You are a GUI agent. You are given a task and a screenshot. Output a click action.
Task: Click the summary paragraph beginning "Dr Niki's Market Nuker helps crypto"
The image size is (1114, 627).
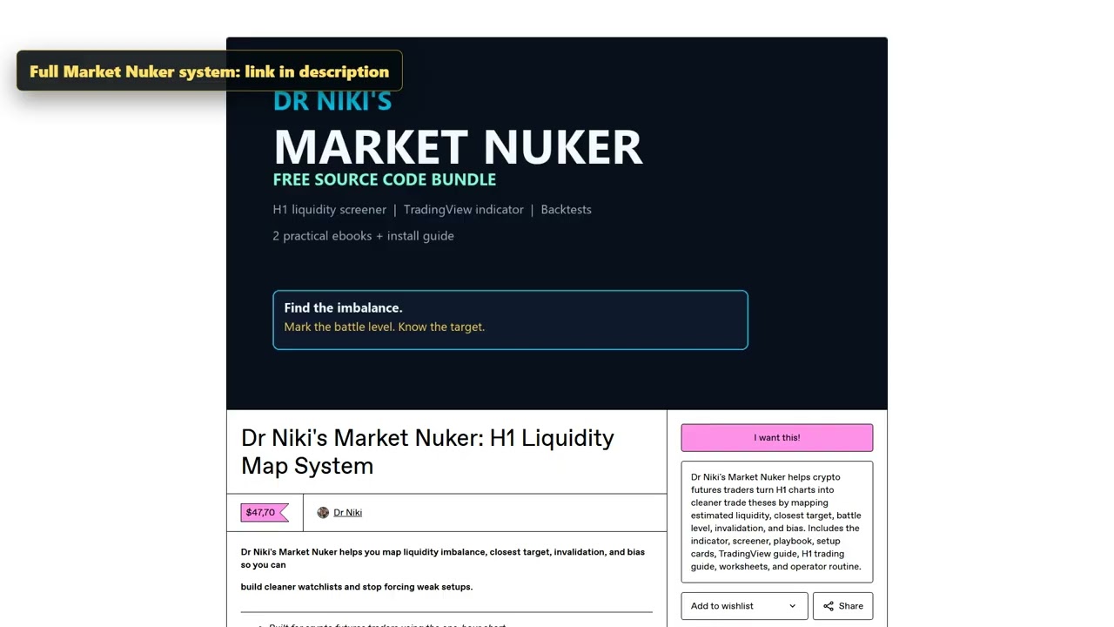(776, 522)
